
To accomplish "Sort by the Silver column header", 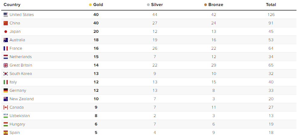I will click(x=157, y=5).
